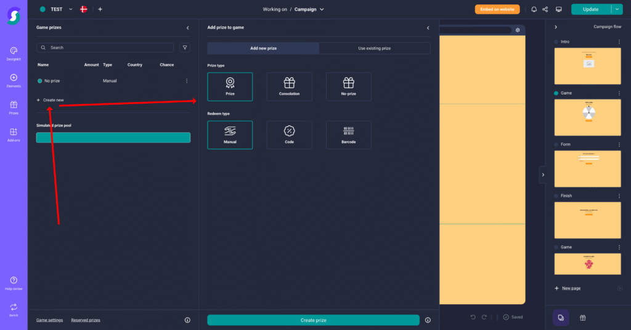
Task: Open the Help center
Action: pyautogui.click(x=14, y=283)
